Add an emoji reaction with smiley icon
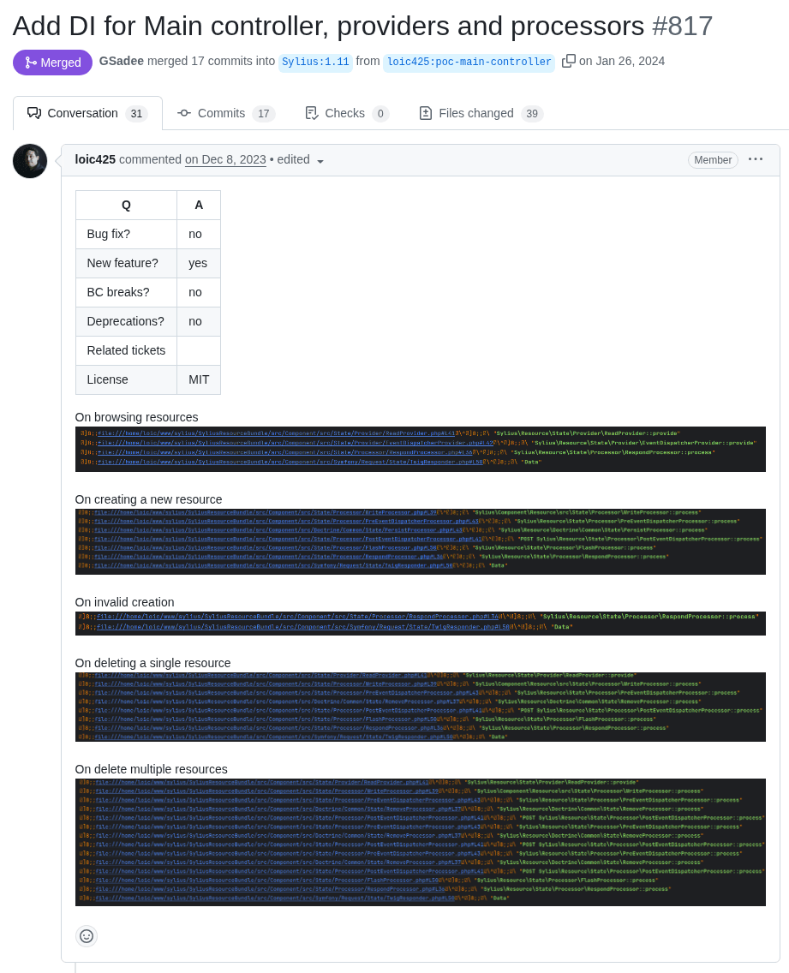 [x=87, y=936]
